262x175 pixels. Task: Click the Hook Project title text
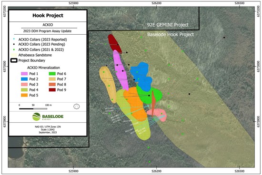click(48, 16)
